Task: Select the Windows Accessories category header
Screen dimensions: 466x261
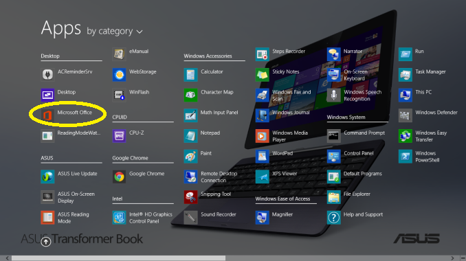Action: click(x=208, y=56)
